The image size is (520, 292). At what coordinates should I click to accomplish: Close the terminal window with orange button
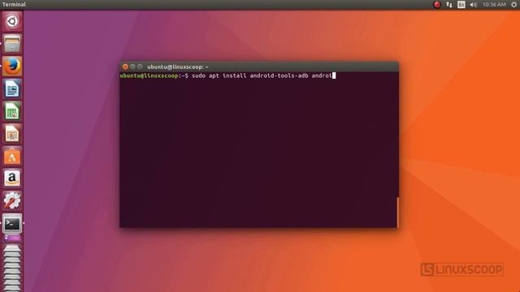125,67
